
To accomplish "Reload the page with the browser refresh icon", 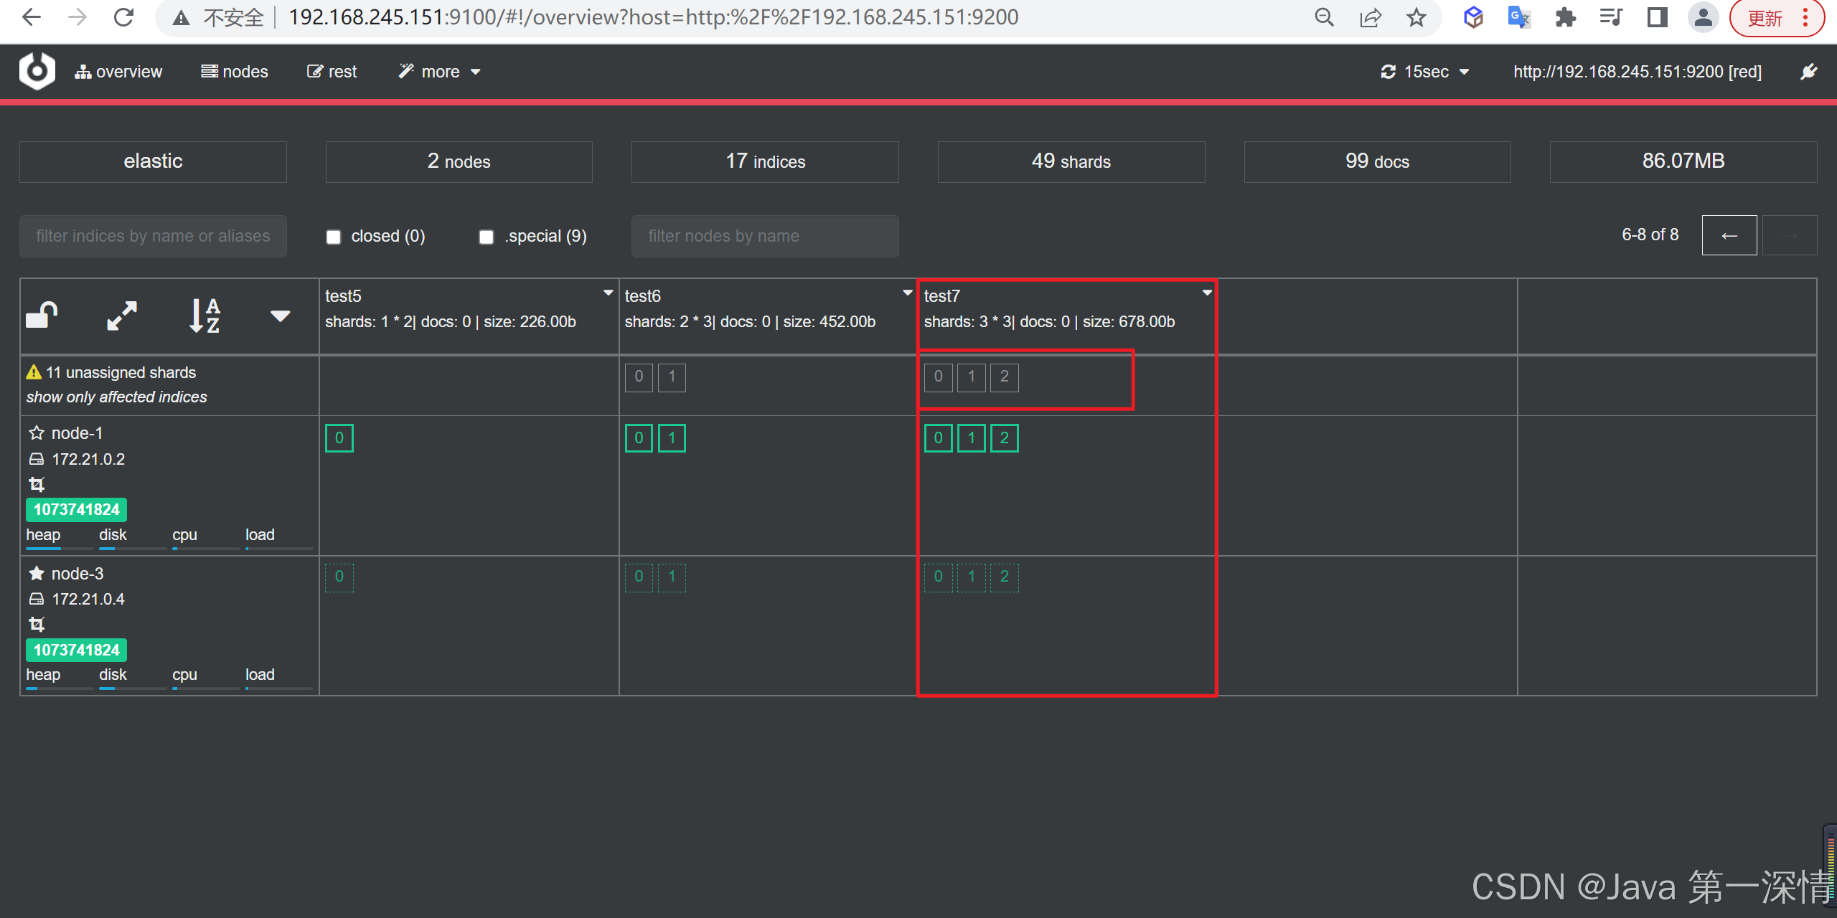I will pos(124,17).
